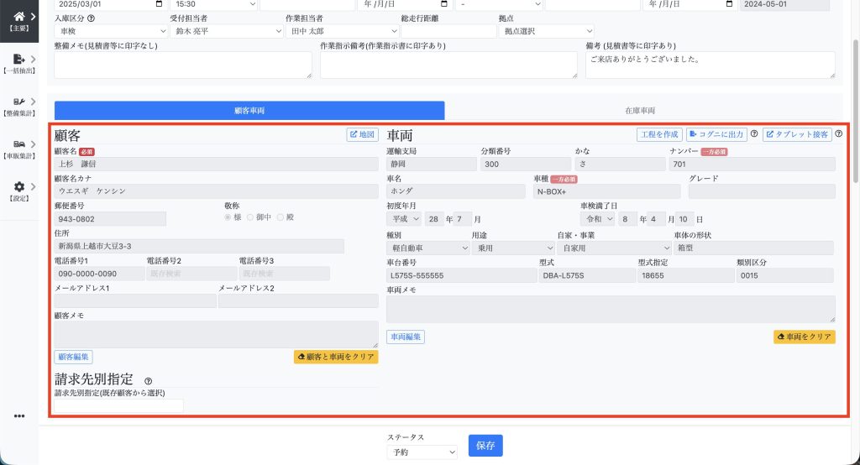Select the 殿 honorific radio button
Viewport: 860px width, 465px height.
click(281, 217)
